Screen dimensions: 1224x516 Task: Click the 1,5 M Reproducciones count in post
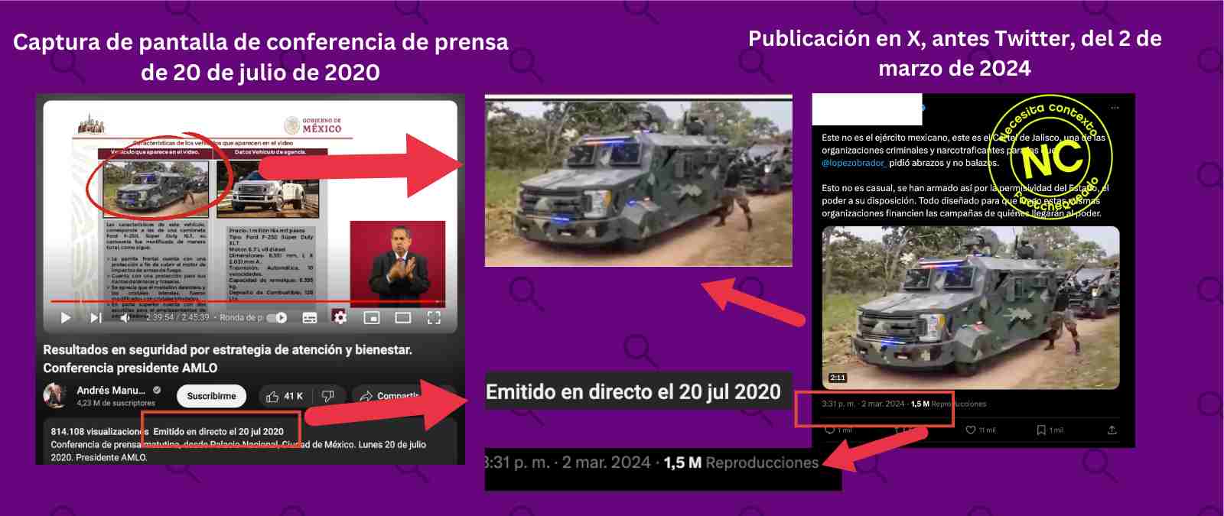click(x=949, y=404)
